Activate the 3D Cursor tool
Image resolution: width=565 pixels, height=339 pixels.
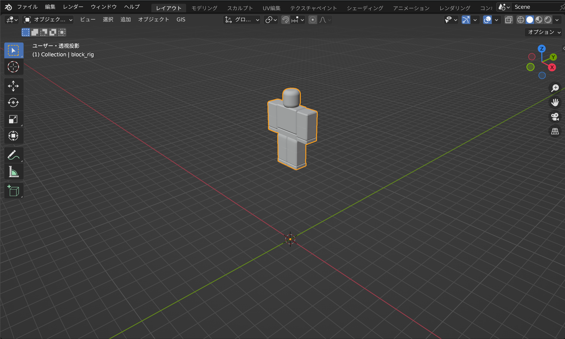pyautogui.click(x=14, y=67)
